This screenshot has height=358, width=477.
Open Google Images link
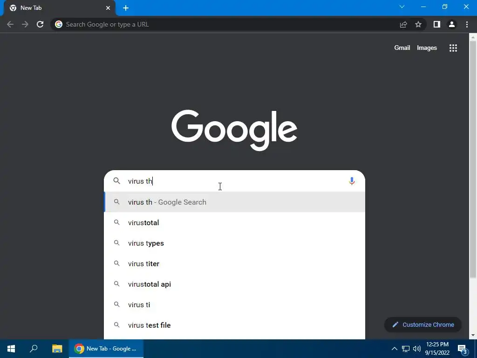pos(427,48)
